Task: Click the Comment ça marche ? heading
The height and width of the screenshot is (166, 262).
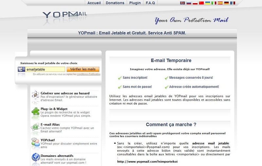Action: pos(171,125)
